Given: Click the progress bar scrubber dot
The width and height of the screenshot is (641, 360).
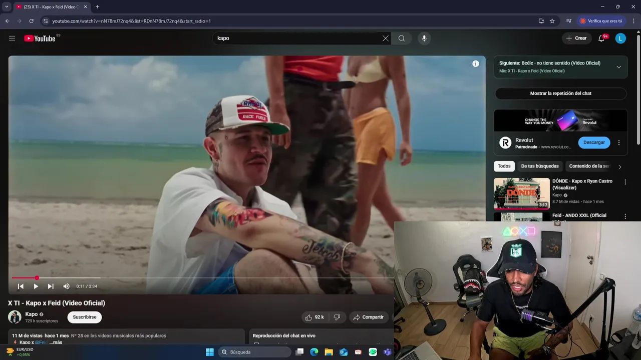Looking at the screenshot, I should point(37,278).
